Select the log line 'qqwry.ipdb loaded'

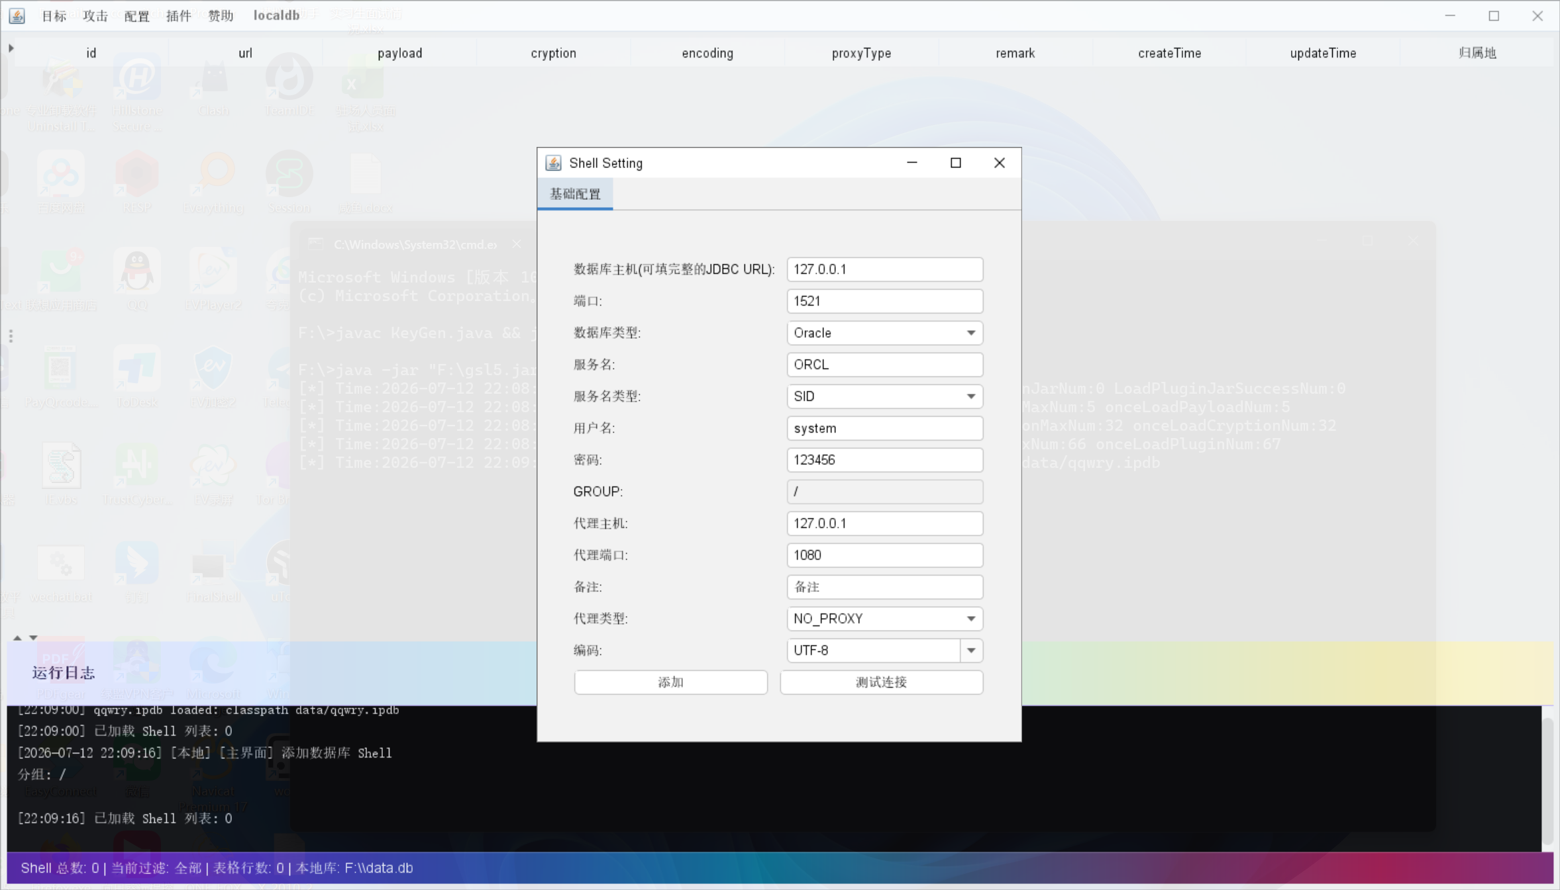tap(208, 710)
